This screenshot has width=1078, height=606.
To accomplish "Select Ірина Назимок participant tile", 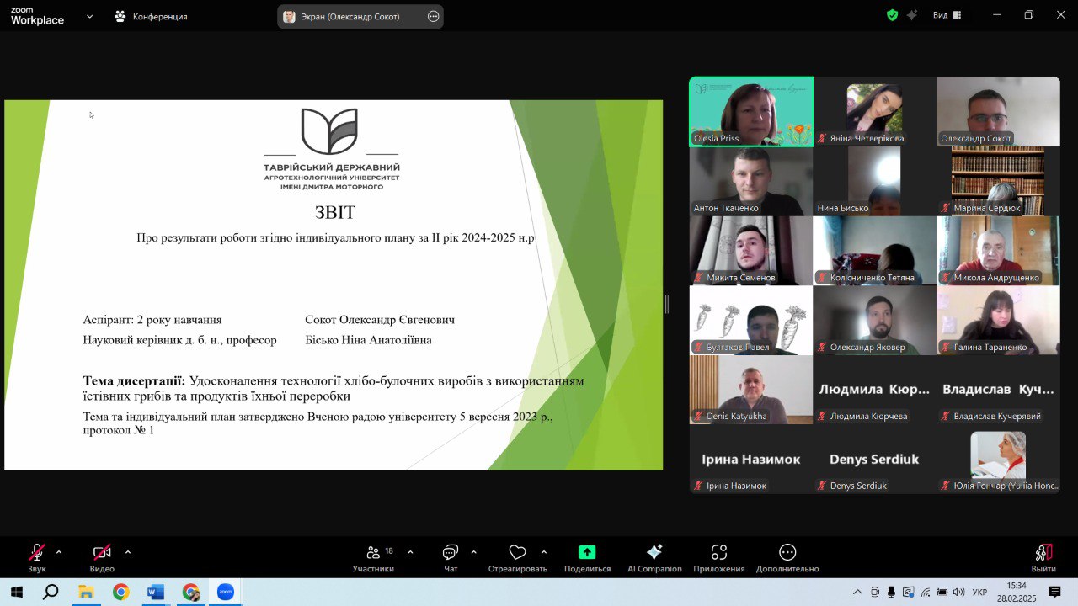I will [751, 459].
